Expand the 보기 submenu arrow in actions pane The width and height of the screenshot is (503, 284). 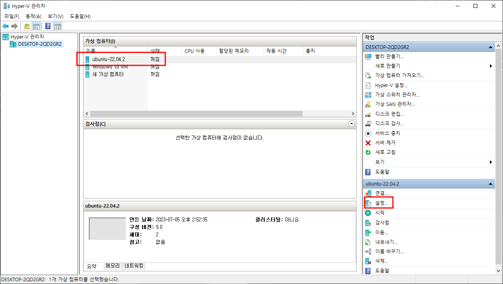point(491,162)
